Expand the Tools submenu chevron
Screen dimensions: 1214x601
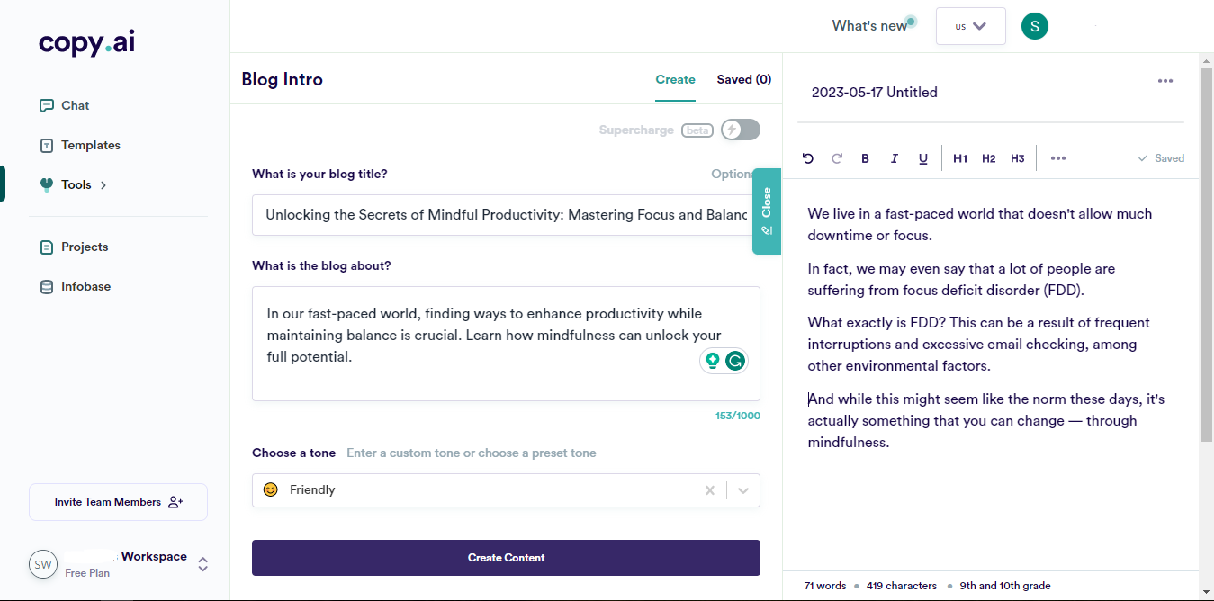pyautogui.click(x=103, y=184)
